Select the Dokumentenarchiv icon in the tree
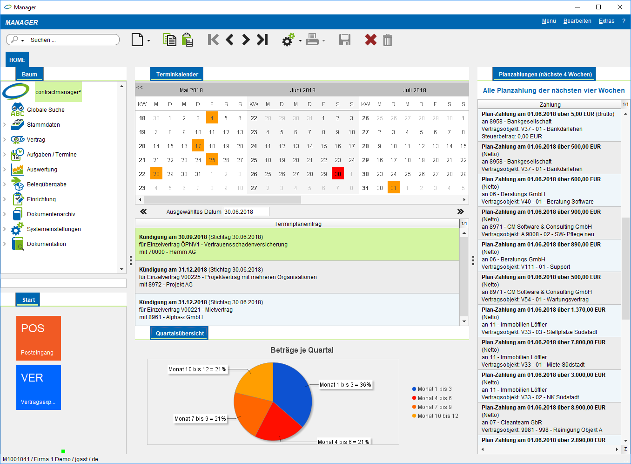This screenshot has width=631, height=464. [18, 214]
